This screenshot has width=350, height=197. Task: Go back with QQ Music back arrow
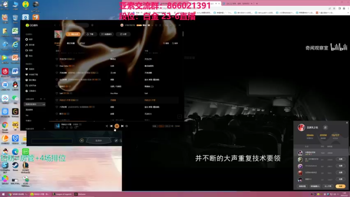[x=55, y=25]
